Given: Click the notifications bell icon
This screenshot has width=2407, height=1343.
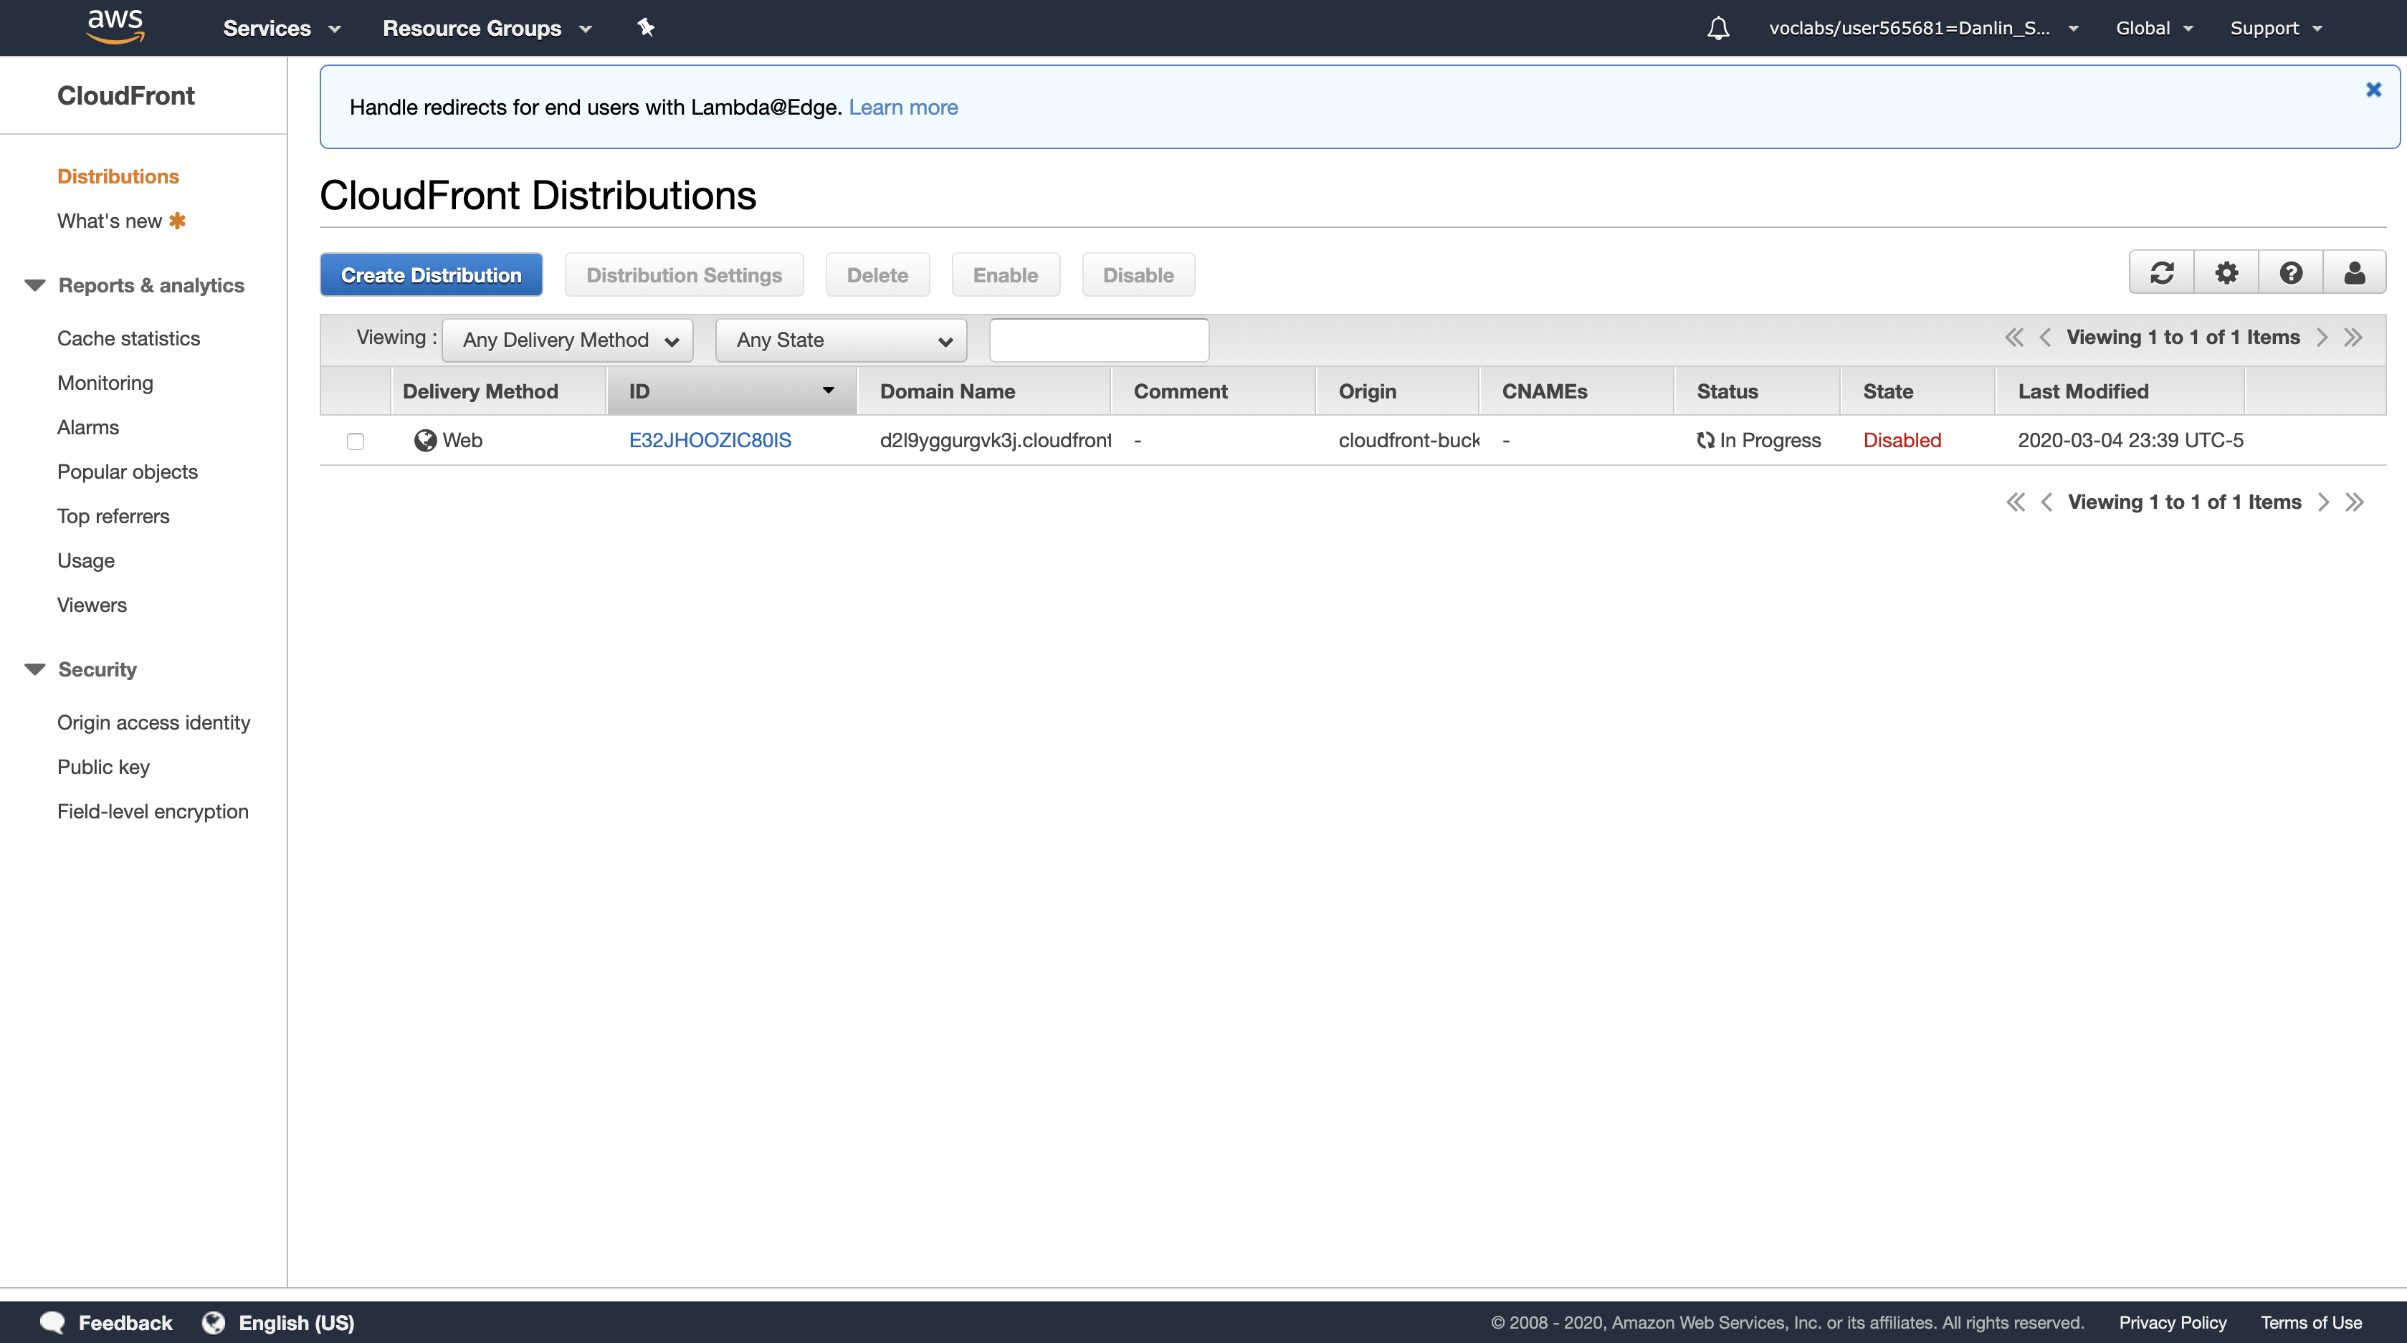Looking at the screenshot, I should pyautogui.click(x=1717, y=28).
